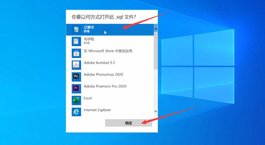Select the Adobe Acrobat 9.3 icon
265x145 pixels.
point(76,65)
